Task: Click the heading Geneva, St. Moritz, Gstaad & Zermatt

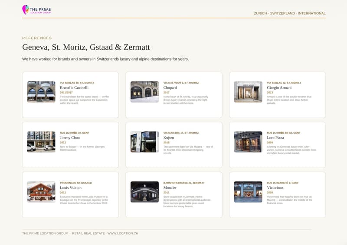Action: click(x=86, y=47)
